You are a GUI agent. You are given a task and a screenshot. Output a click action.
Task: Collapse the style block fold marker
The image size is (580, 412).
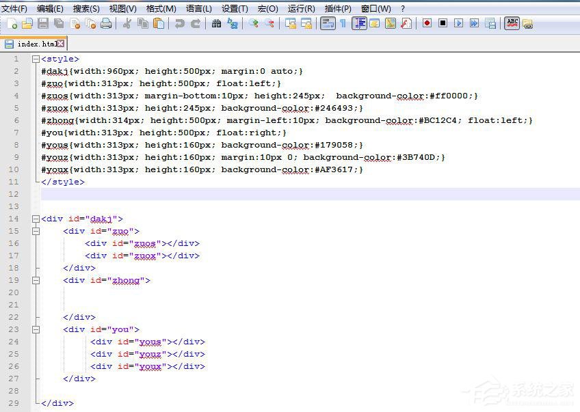[36, 59]
